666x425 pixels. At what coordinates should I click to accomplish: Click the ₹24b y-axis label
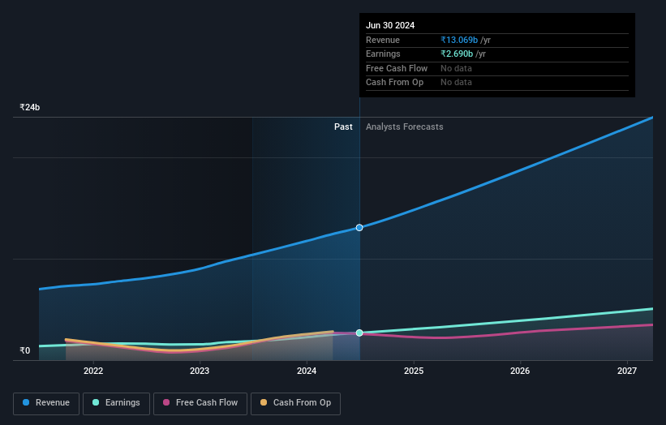coord(30,107)
